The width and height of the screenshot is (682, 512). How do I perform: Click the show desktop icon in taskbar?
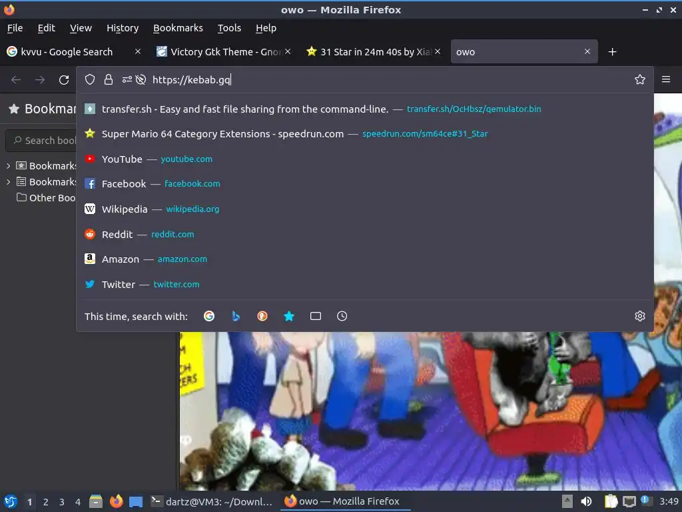coord(136,501)
